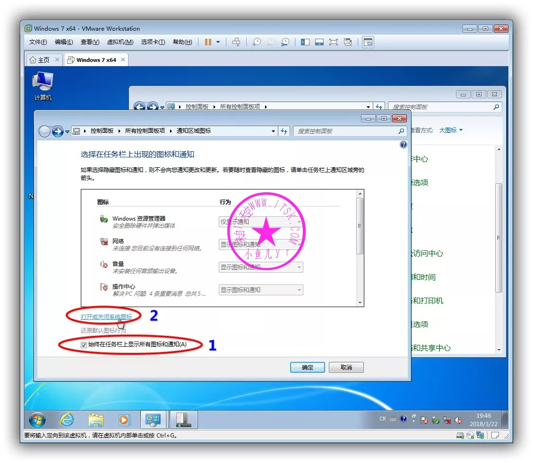533x463 pixels.
Task: Expand the power dropdown arrow beside pause
Action: (x=218, y=42)
